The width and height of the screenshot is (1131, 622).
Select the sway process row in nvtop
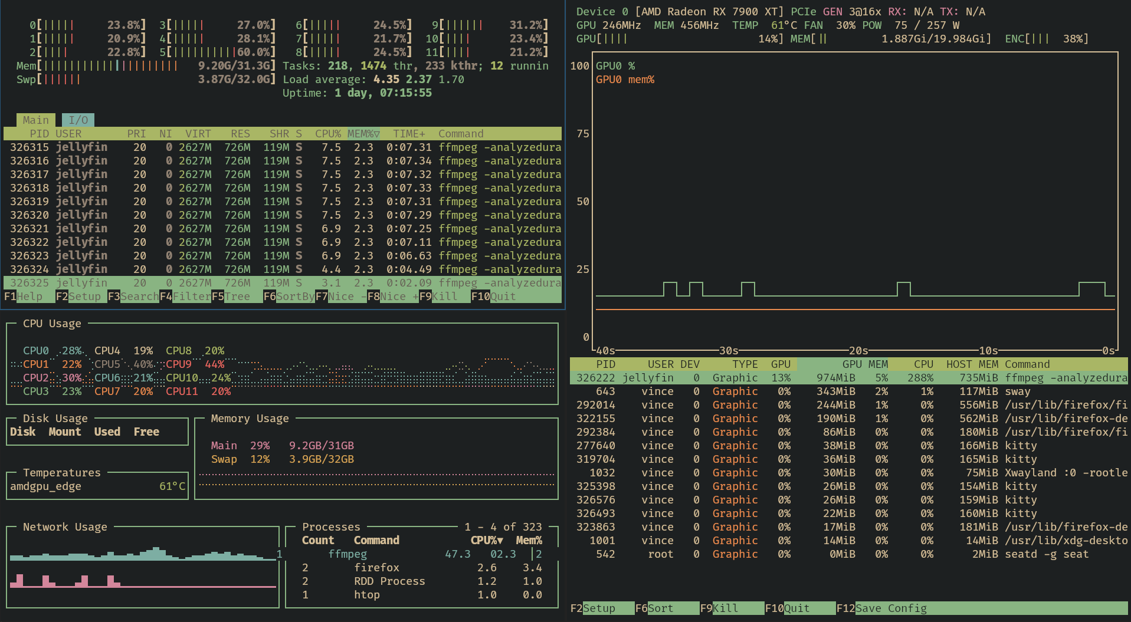(x=849, y=391)
